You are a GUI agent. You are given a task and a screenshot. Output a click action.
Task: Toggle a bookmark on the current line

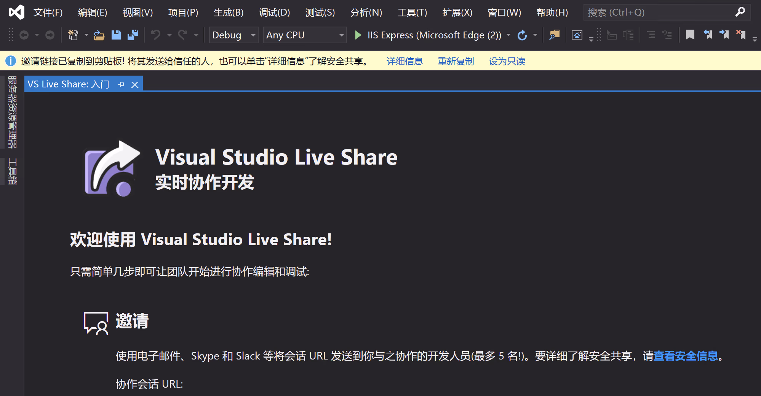pos(690,35)
